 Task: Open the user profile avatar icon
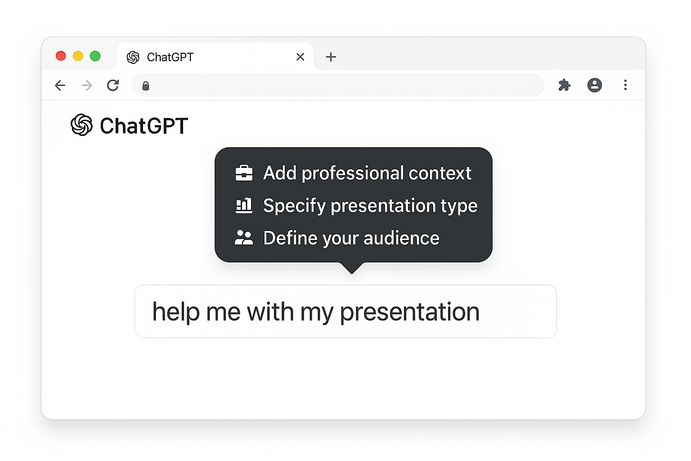[x=594, y=85]
